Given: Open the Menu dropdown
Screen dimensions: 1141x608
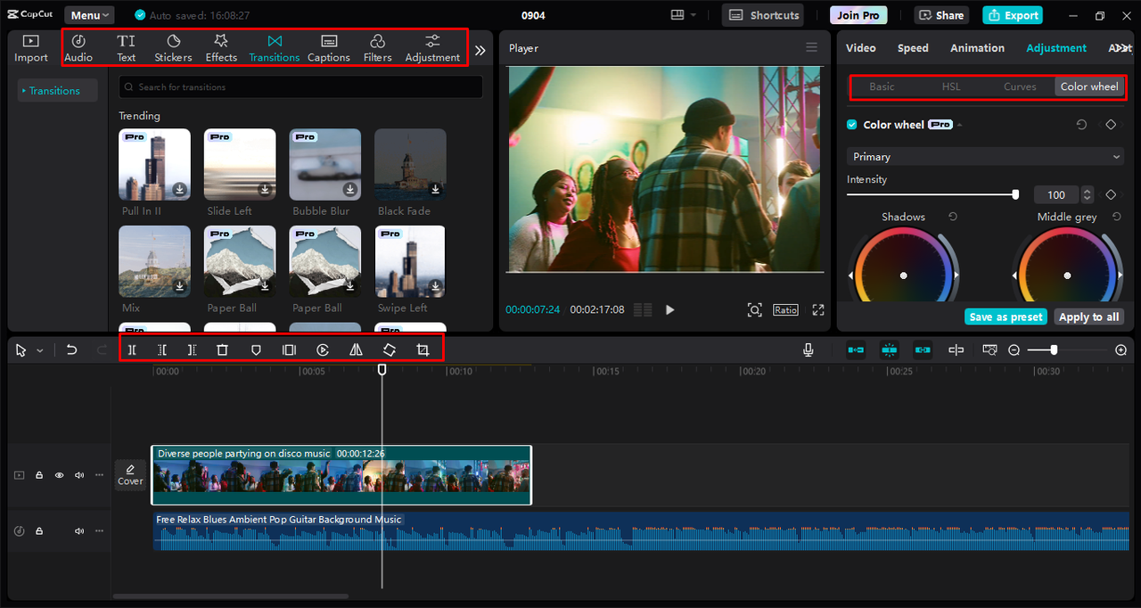Looking at the screenshot, I should 89,15.
